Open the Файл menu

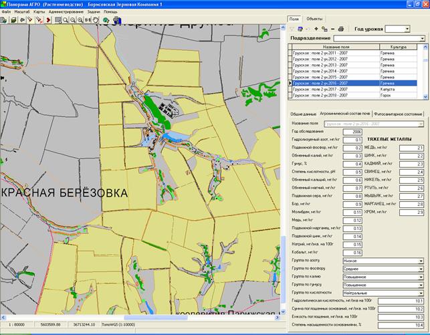point(6,12)
